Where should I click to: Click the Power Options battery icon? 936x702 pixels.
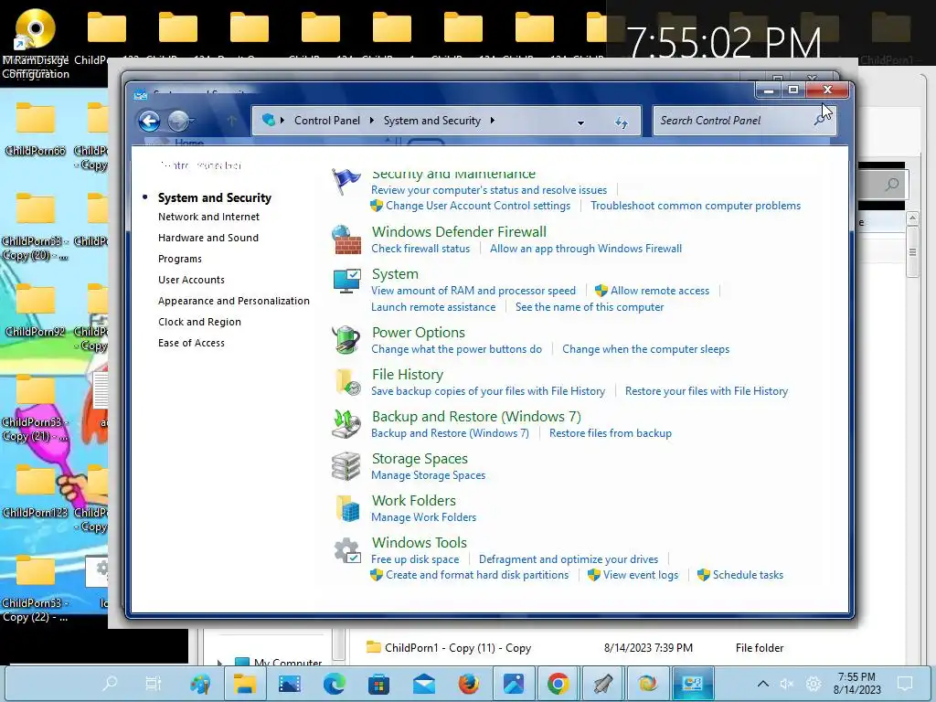[x=346, y=340]
